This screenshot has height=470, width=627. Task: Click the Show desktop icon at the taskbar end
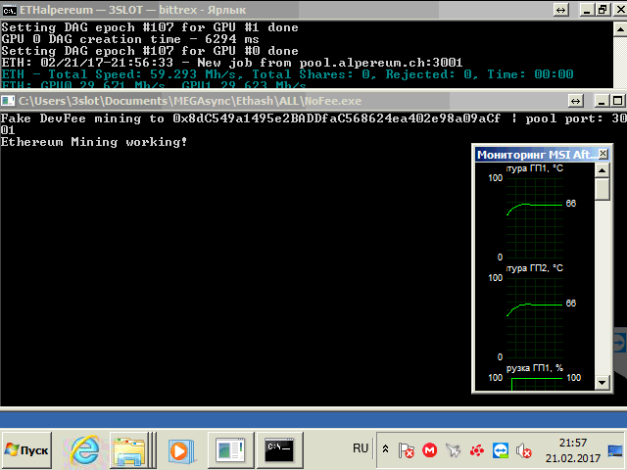click(x=615, y=450)
